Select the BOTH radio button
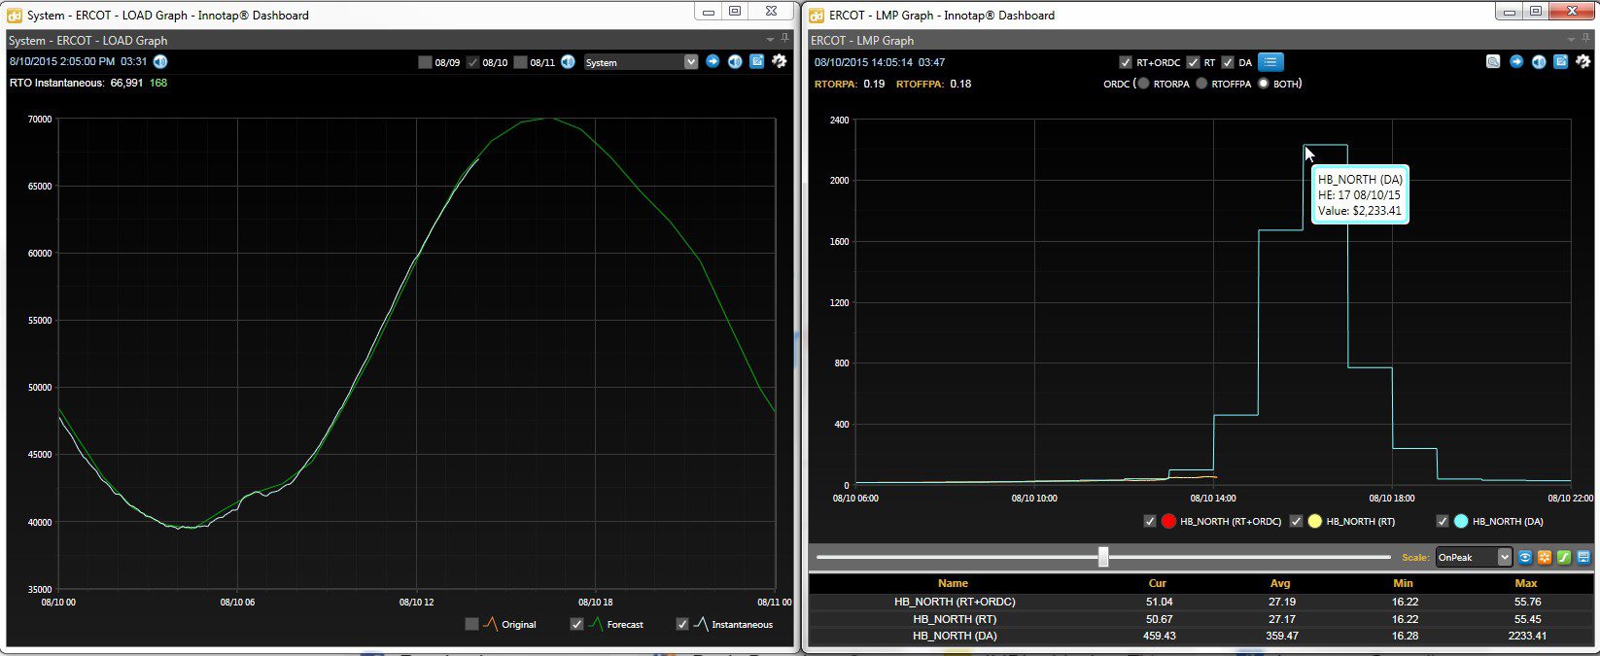1600x656 pixels. [1264, 84]
